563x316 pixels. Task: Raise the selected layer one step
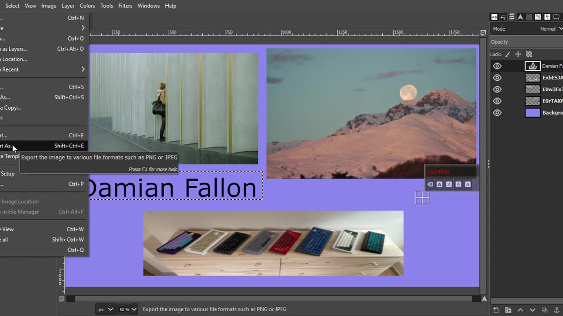click(520, 310)
